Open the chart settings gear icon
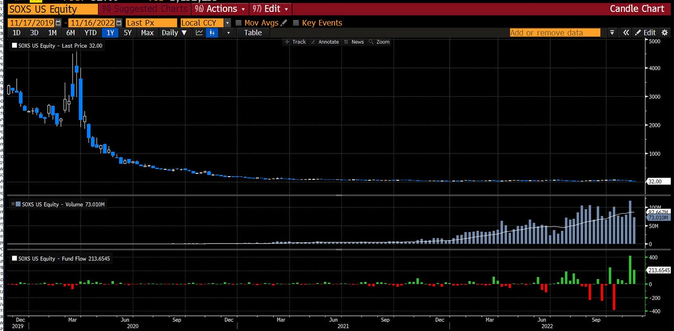This screenshot has height=331, width=674. [x=665, y=32]
